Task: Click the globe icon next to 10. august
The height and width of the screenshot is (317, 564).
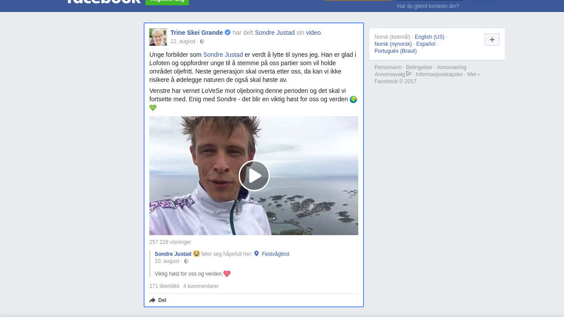Action: 186,261
